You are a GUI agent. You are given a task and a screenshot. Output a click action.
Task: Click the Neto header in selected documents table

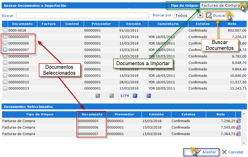221,114
